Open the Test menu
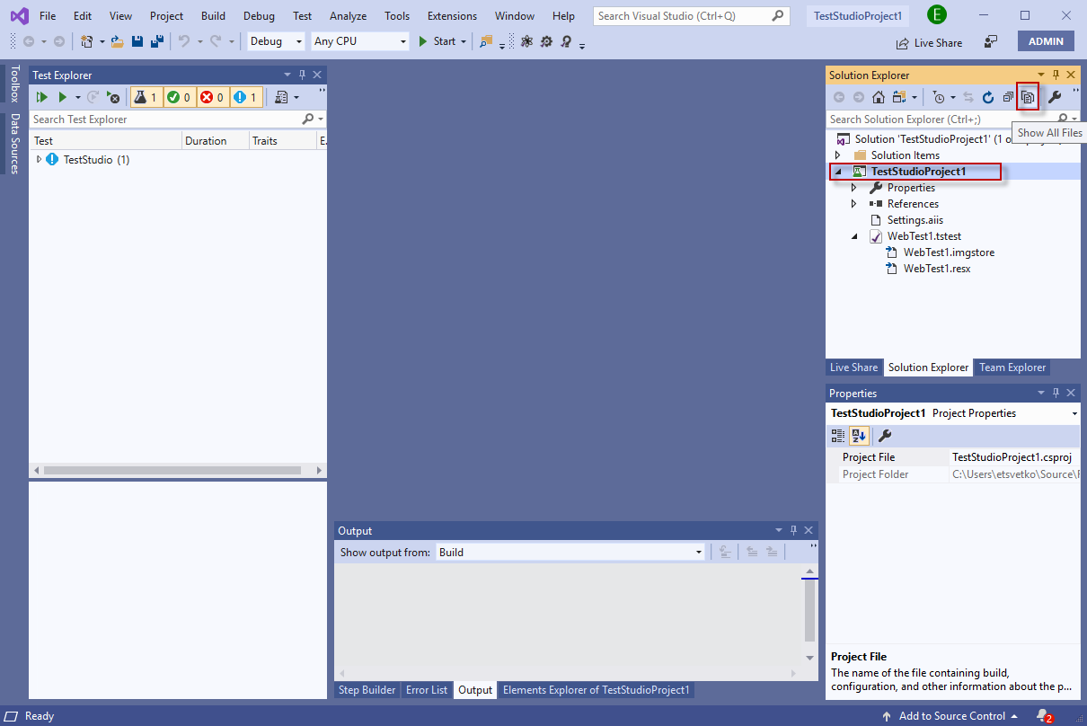 click(303, 16)
